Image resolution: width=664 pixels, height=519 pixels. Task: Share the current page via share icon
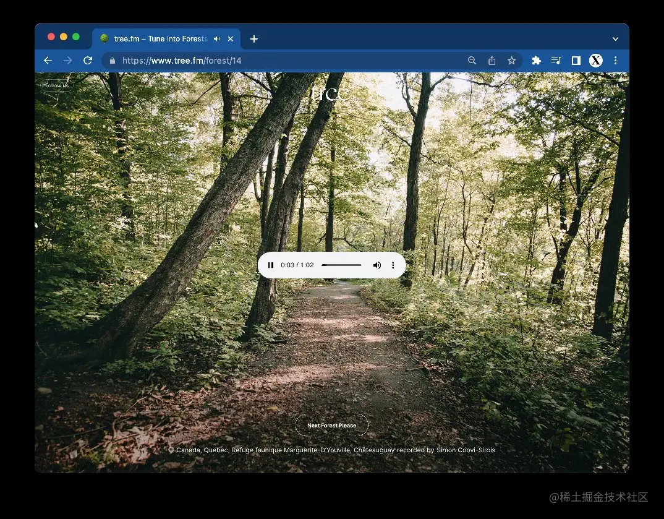click(x=492, y=61)
